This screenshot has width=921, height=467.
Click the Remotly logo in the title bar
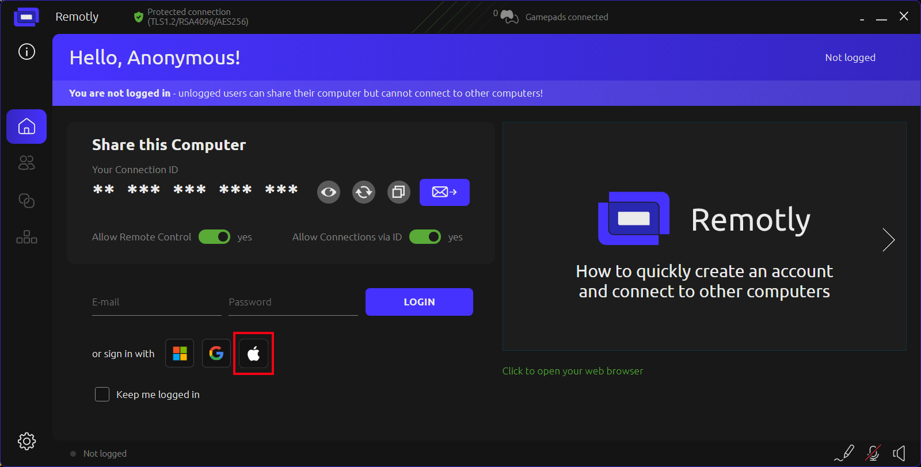tap(26, 17)
